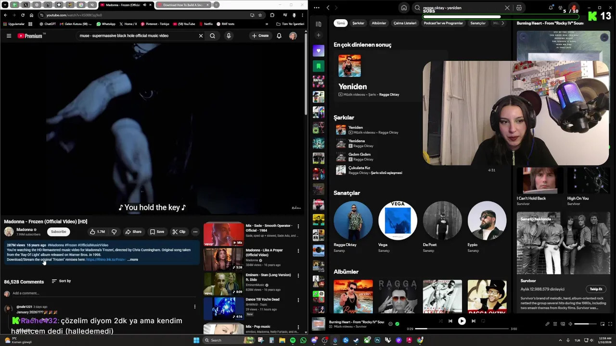The image size is (616, 346).
Task: Open Spotify miniplayer
Action: tap(603, 324)
